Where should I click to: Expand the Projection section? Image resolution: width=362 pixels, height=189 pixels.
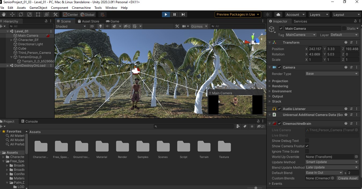[280, 81]
